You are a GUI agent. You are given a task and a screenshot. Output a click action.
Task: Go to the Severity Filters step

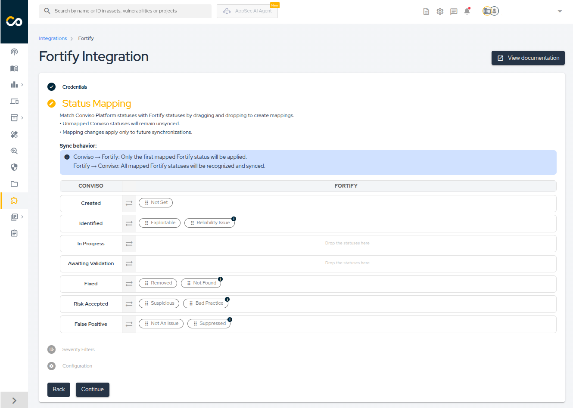tap(78, 349)
